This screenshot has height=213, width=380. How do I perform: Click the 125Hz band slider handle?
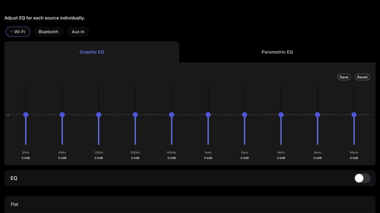(x=99, y=115)
